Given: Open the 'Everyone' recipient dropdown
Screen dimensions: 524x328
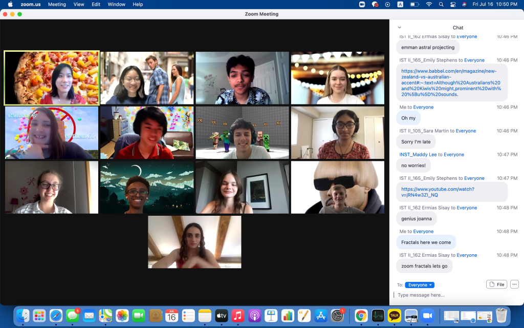Looking at the screenshot, I should point(420,285).
